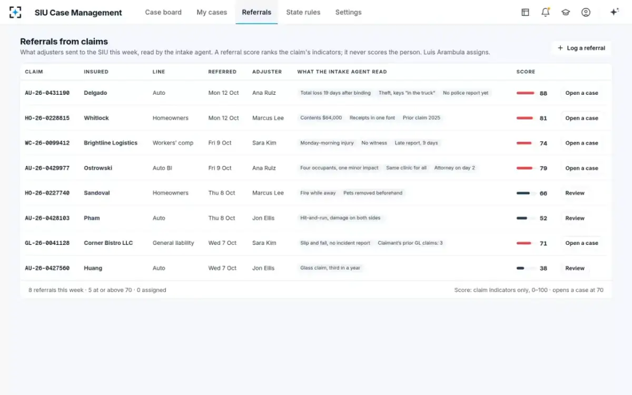Open a case for Ostrowski

pyautogui.click(x=581, y=168)
